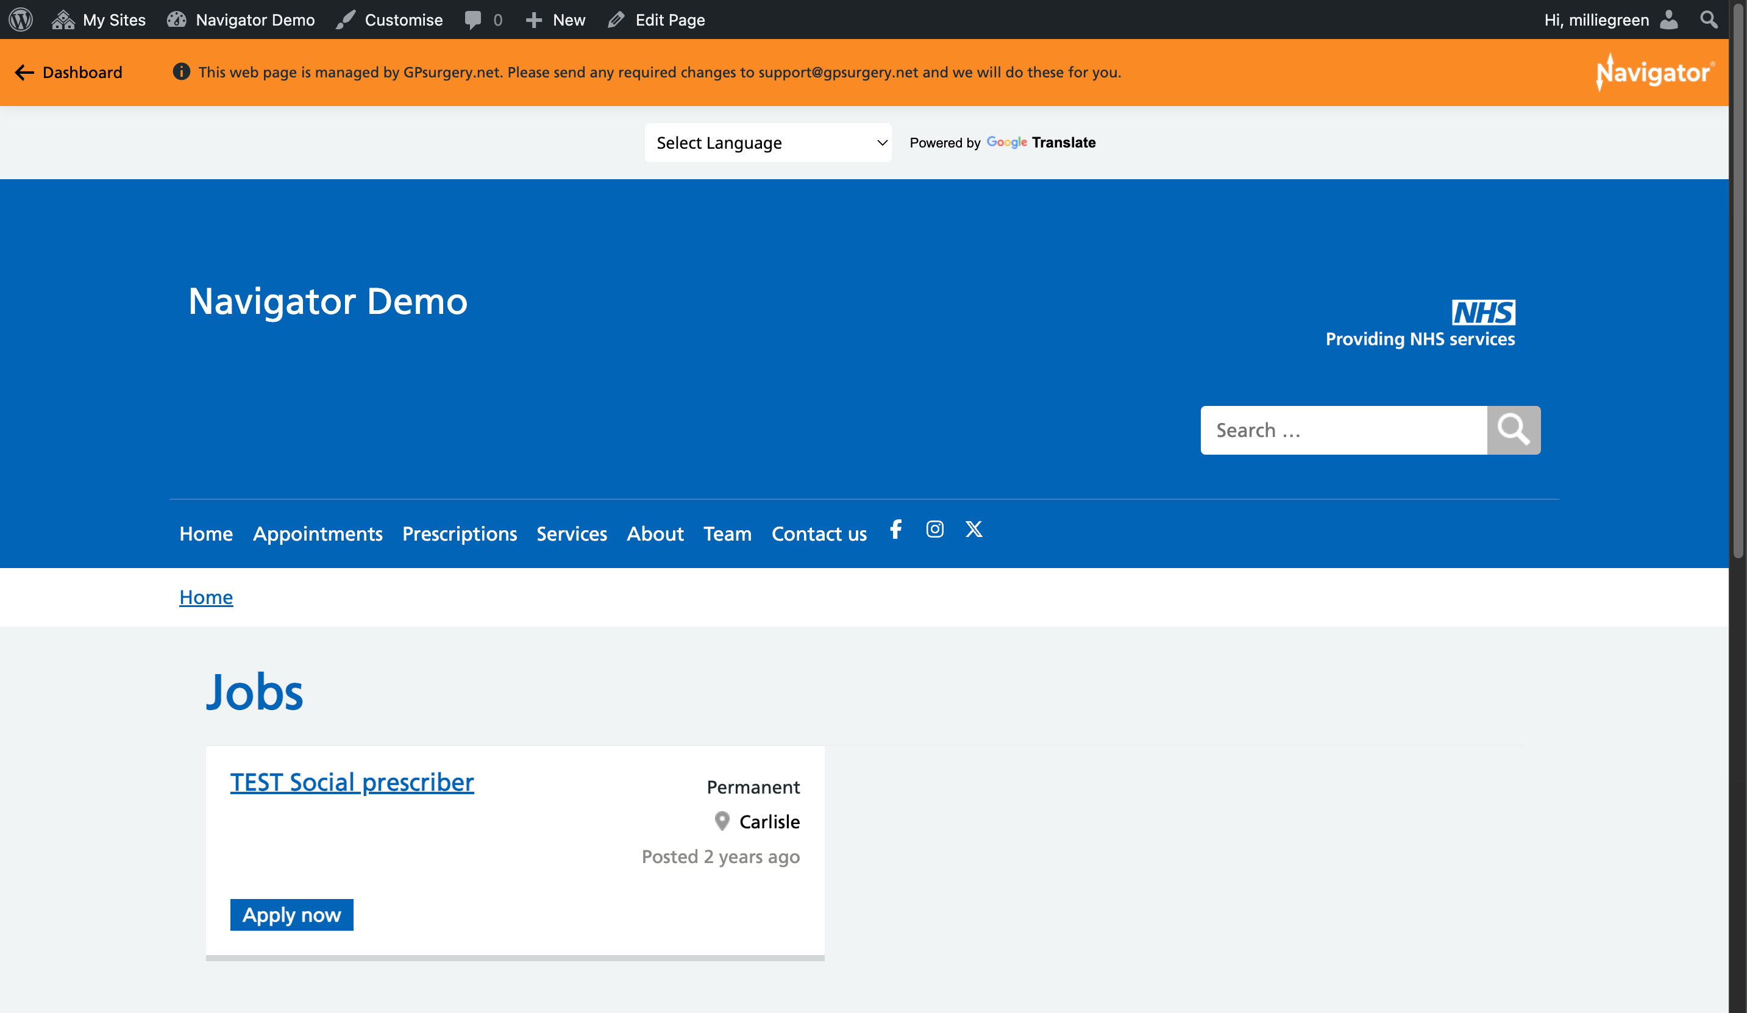Open the My Sites menu
Screen dimensions: 1747x1013
click(x=99, y=20)
